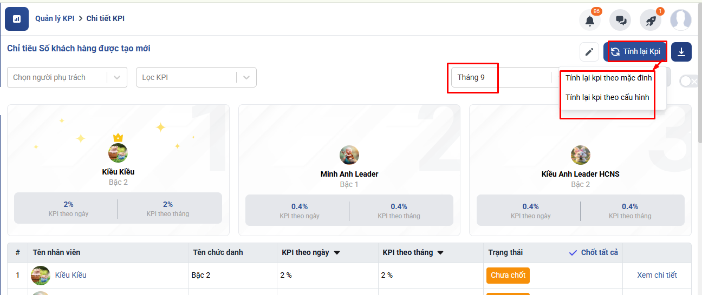Click the pencil edit icon

[x=589, y=52]
